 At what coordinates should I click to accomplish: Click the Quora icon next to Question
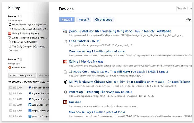pyautogui.click(x=65, y=102)
